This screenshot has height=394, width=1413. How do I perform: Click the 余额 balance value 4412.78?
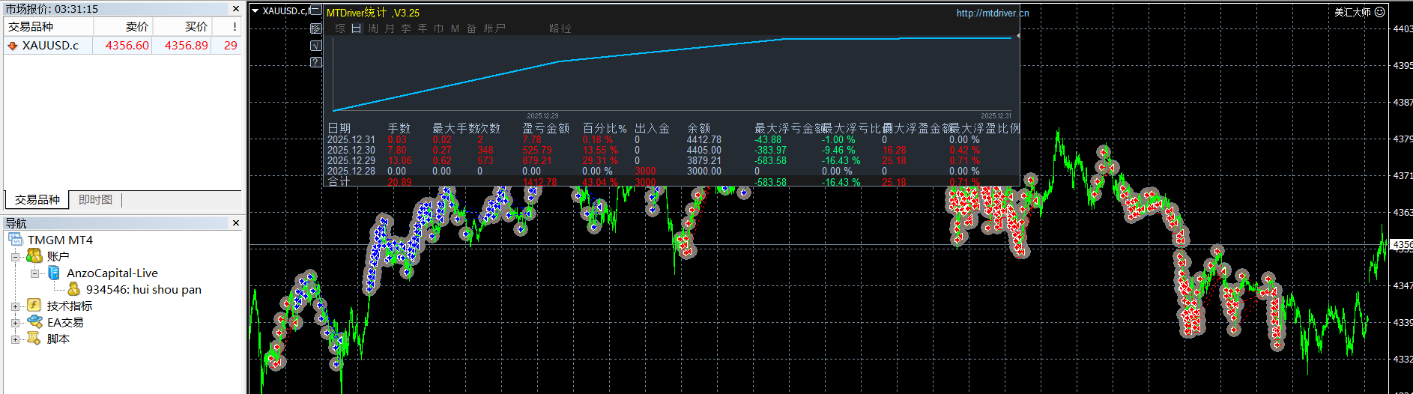tap(704, 140)
